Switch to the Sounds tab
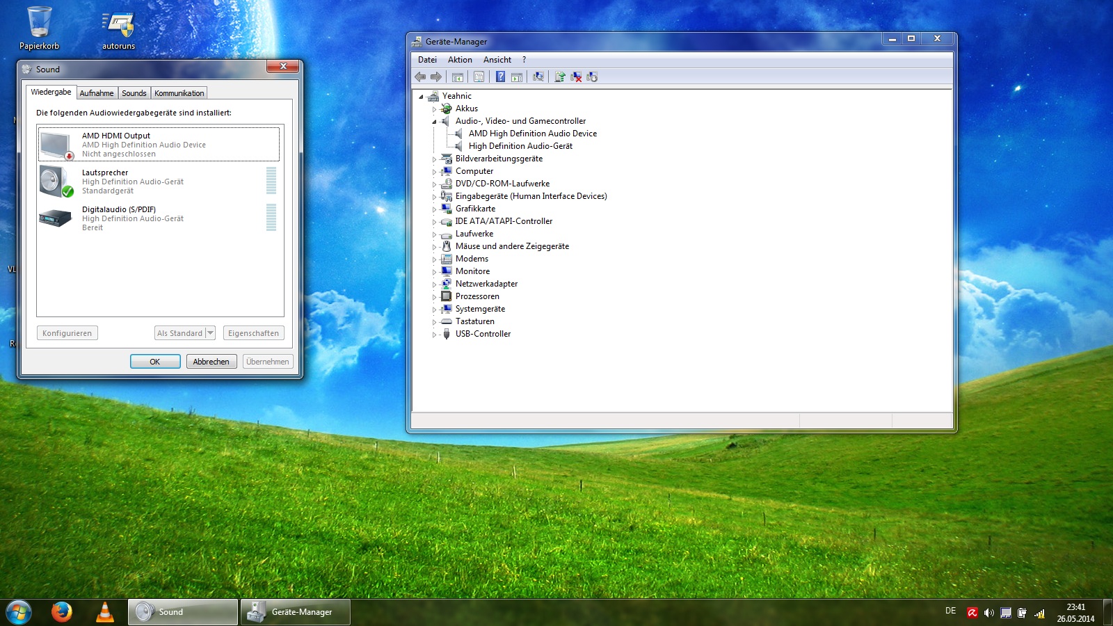 click(134, 93)
